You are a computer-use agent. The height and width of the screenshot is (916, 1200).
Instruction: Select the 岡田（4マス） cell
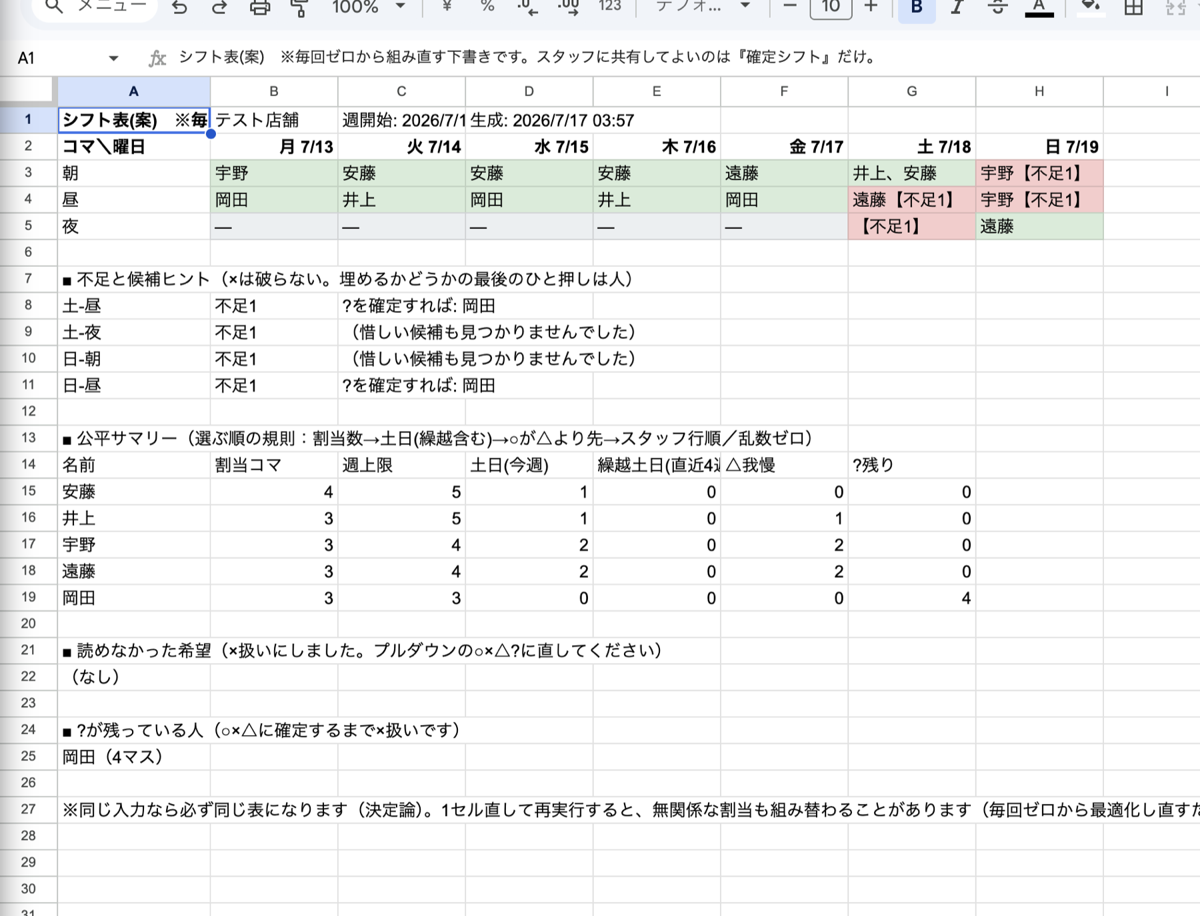coord(134,757)
